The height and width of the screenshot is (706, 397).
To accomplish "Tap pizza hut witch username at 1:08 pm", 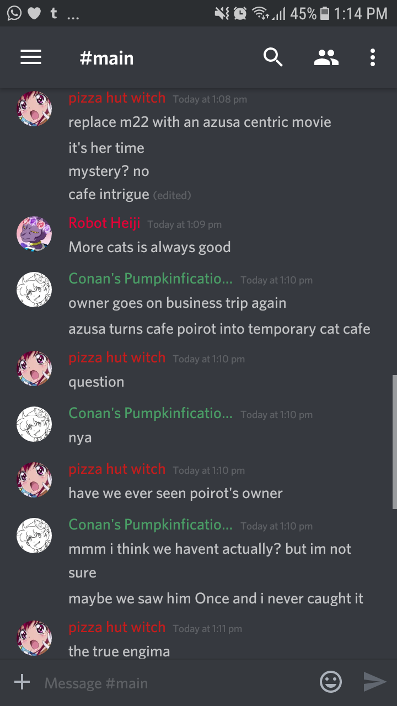I will tap(117, 98).
